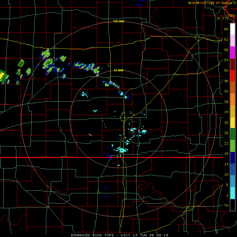Select the 26 legend value
The image size is (237, 237).
pos(226,133)
